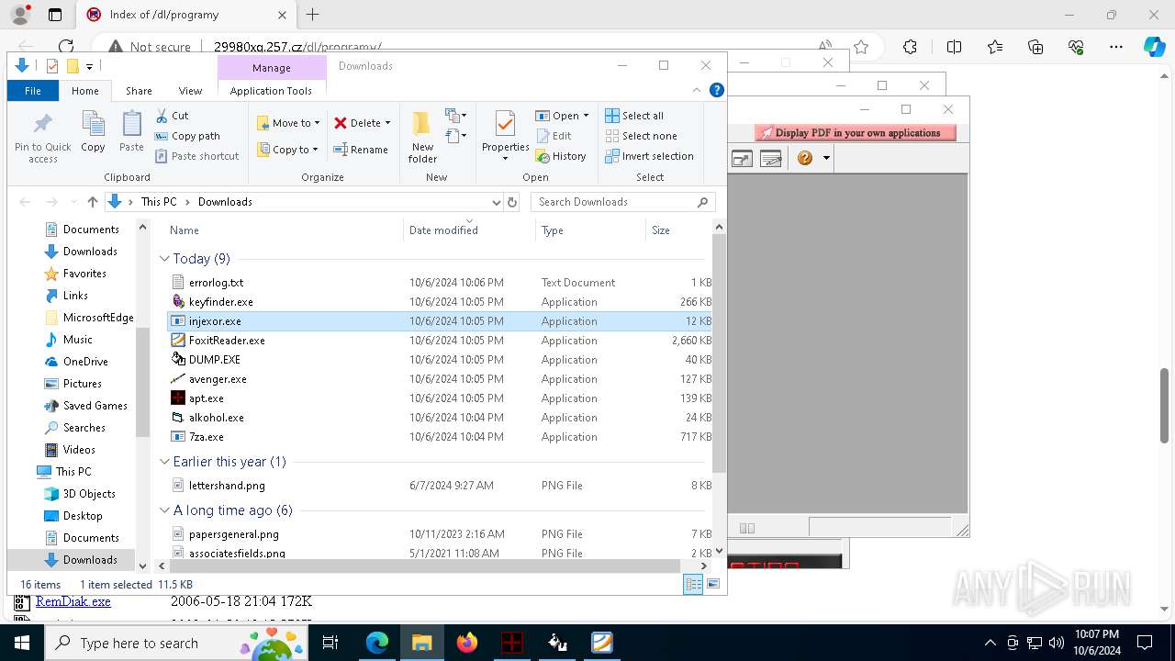Select Home ribbon tab
This screenshot has height=661, width=1175.
85,91
